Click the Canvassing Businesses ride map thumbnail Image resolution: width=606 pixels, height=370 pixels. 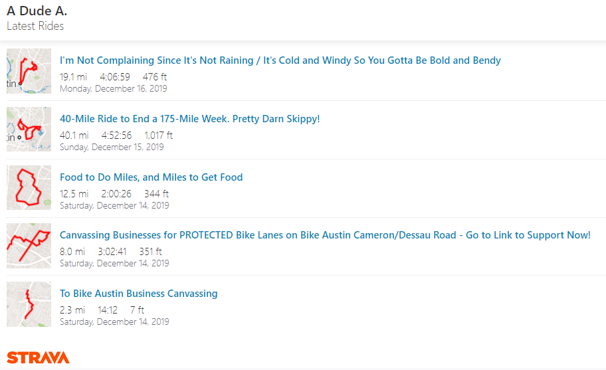click(x=29, y=246)
